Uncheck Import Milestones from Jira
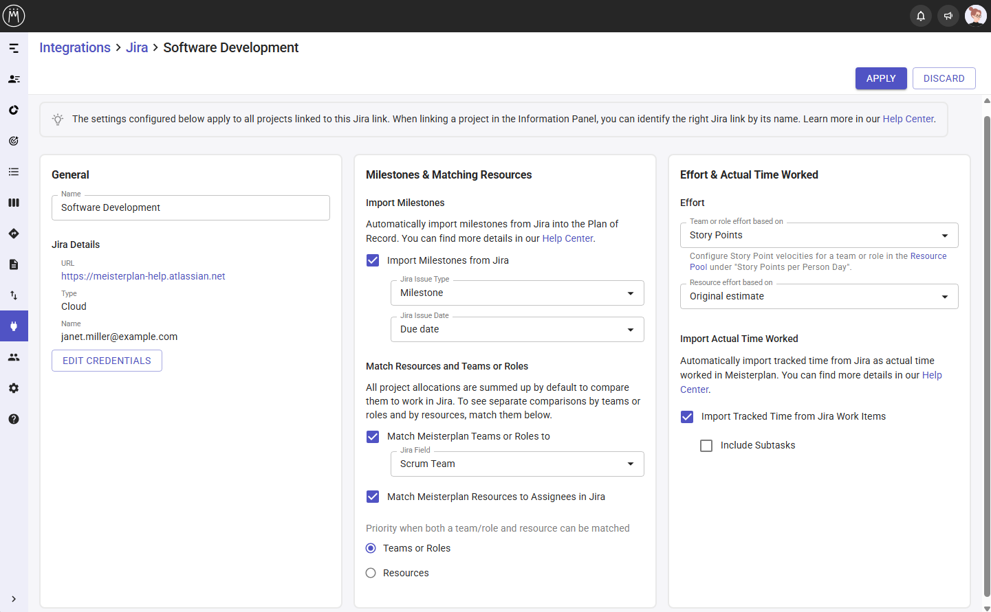This screenshot has height=612, width=991. click(x=372, y=260)
